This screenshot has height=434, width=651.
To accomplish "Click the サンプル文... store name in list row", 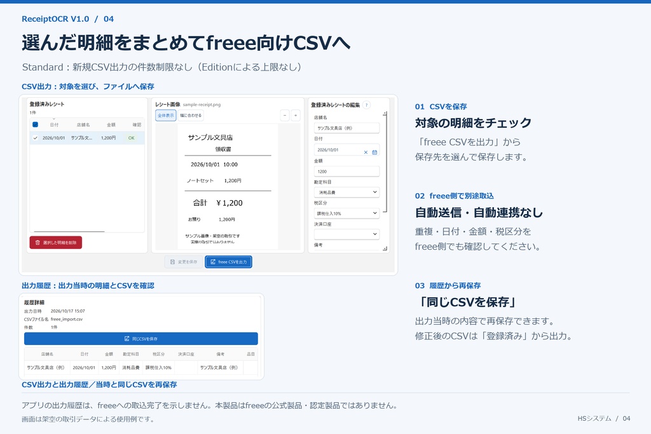I will point(81,138).
